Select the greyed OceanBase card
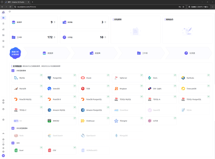Image resolution: width=215 pixels, height=159 pixels. click(x=127, y=110)
